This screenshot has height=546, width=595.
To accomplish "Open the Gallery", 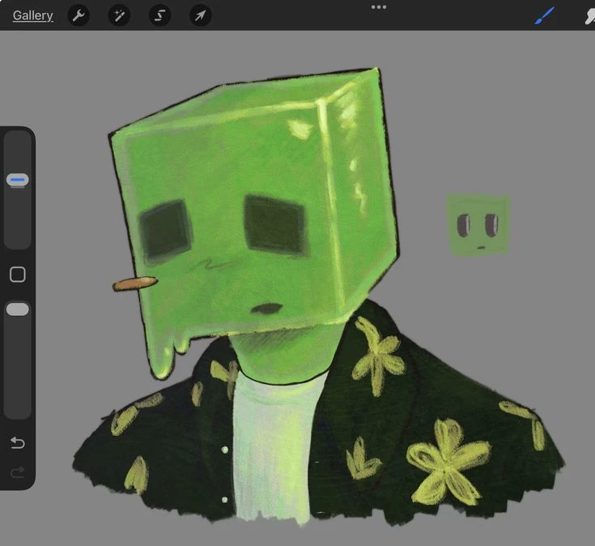I will click(33, 15).
